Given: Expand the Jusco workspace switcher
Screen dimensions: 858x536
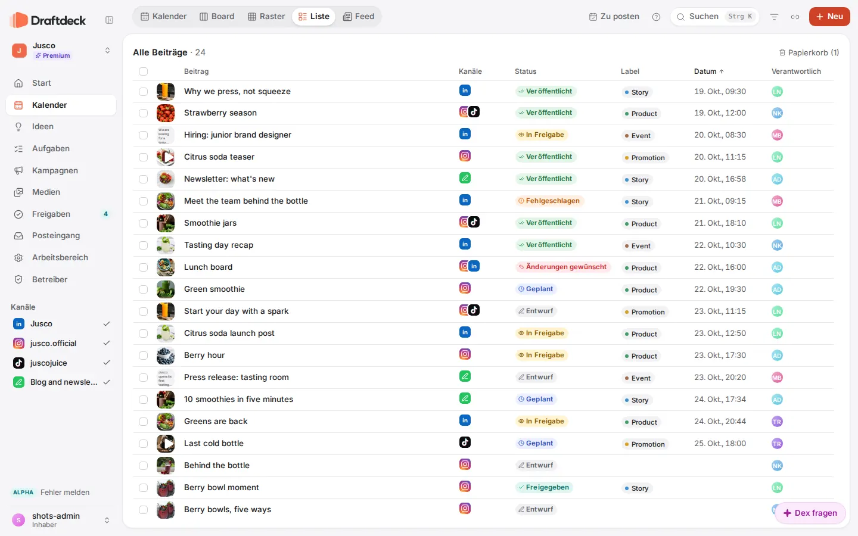Looking at the screenshot, I should [x=61, y=51].
